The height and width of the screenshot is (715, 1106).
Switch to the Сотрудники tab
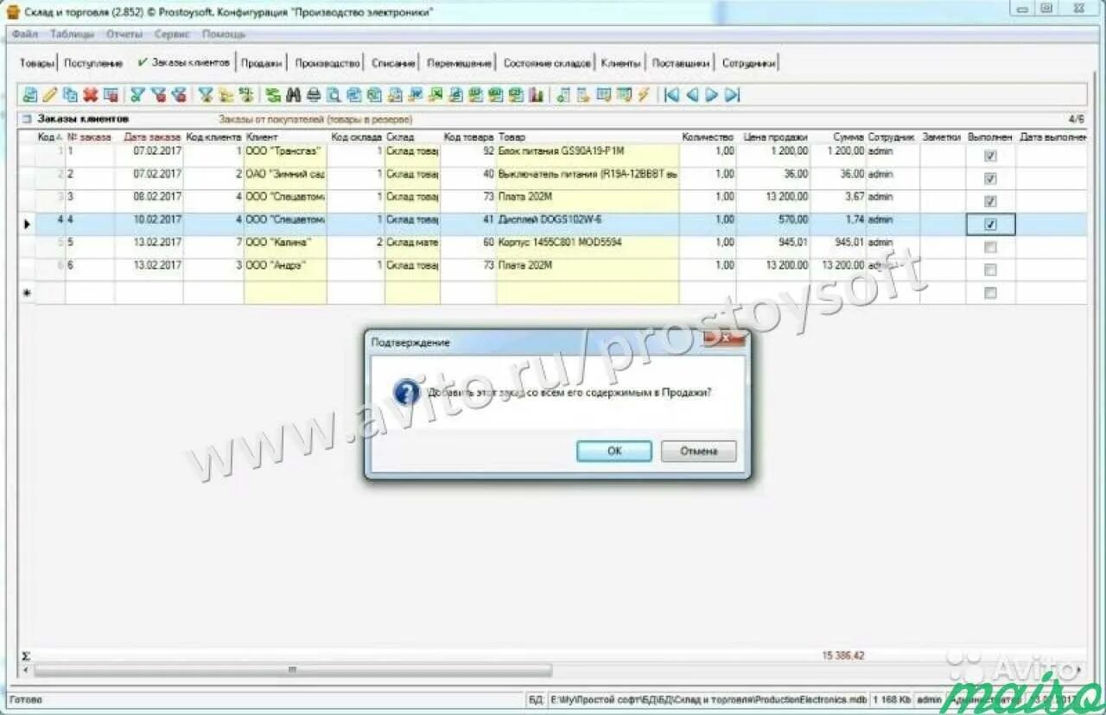(x=748, y=63)
